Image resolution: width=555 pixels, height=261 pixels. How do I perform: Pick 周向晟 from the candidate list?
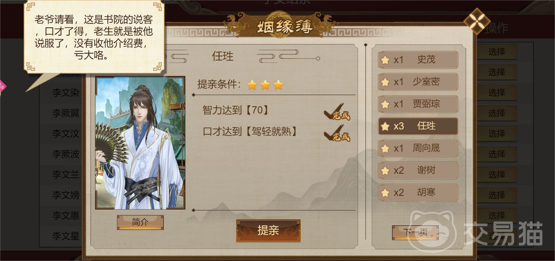coord(418,149)
